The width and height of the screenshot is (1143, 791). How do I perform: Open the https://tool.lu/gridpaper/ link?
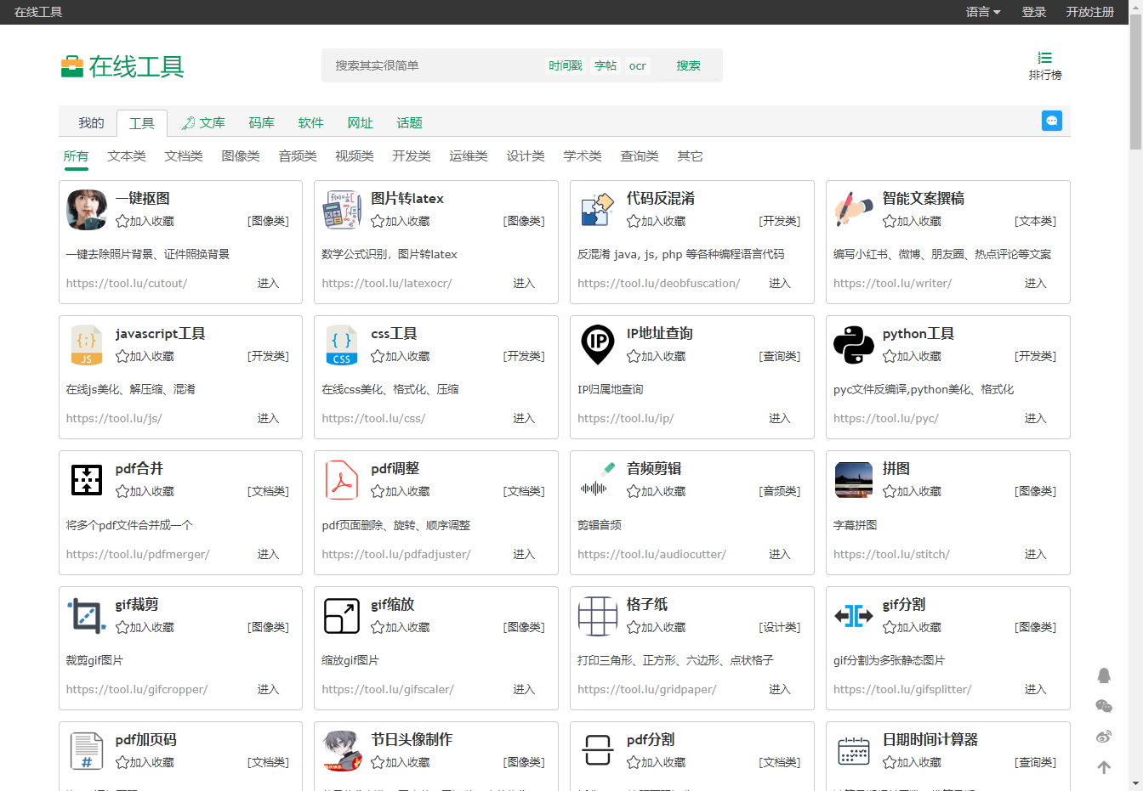click(646, 689)
